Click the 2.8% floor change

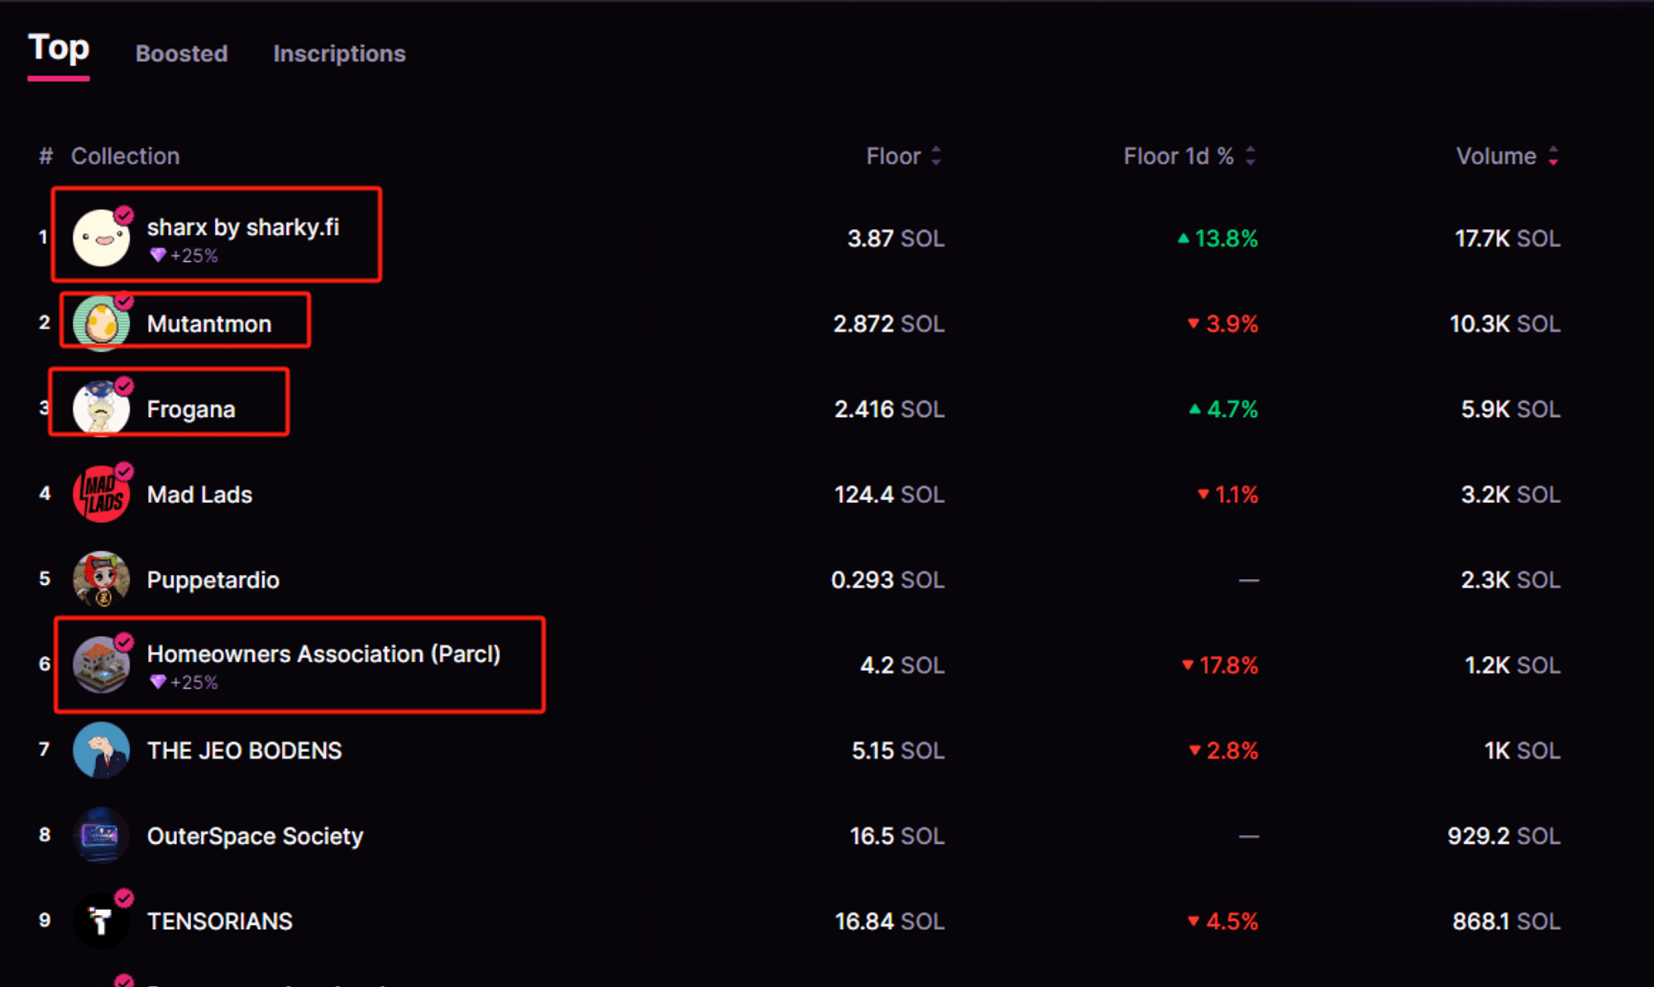[x=1223, y=750]
